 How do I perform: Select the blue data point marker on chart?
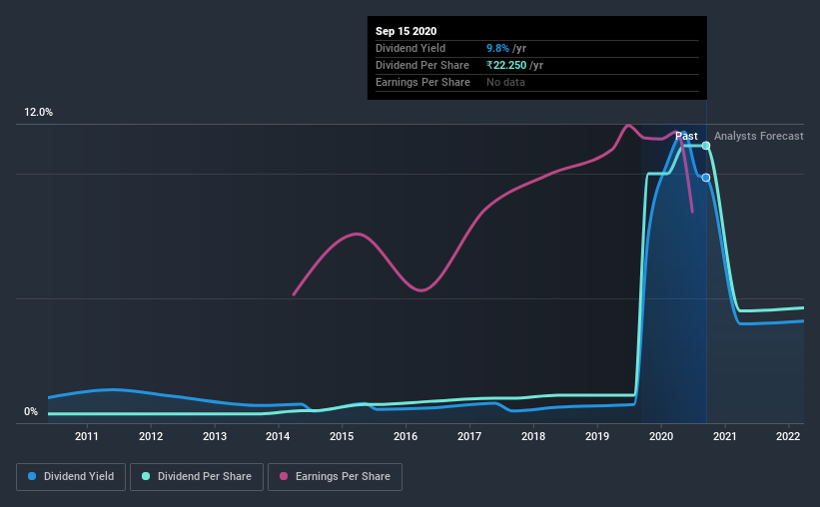706,178
